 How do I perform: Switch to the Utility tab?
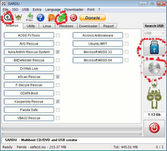tap(31, 26)
